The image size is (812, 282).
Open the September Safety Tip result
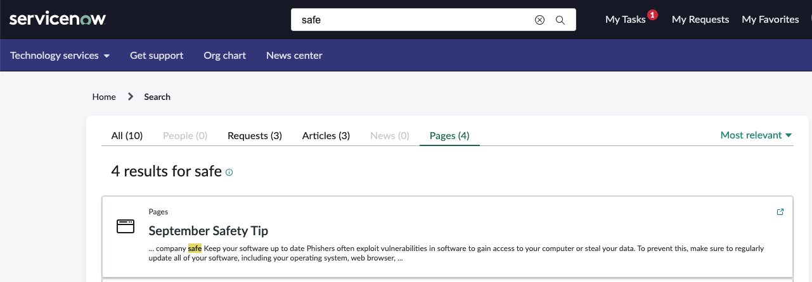point(209,231)
